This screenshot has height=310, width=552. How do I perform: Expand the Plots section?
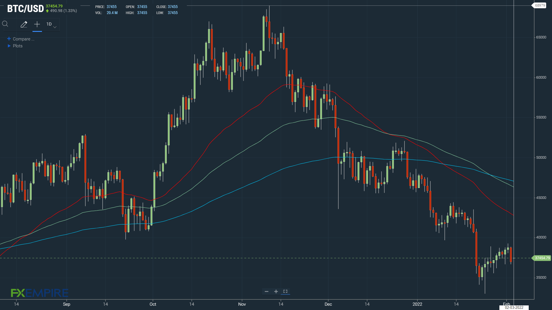(15, 46)
